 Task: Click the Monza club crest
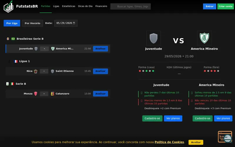(x=36, y=93)
